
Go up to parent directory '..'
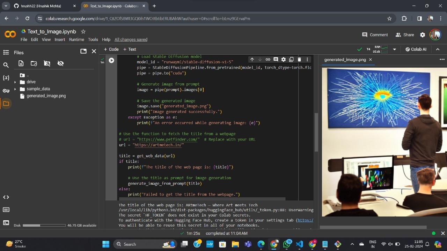tap(24, 75)
